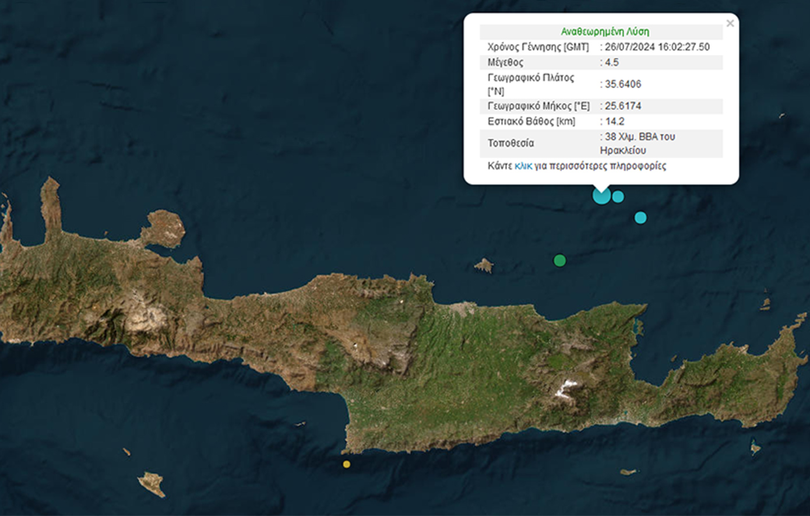The width and height of the screenshot is (810, 516).
Task: Click the origin time value 26/07/2024 16:02:27.50
Action: coord(657,47)
